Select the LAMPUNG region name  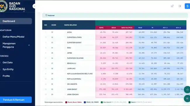click(71, 69)
